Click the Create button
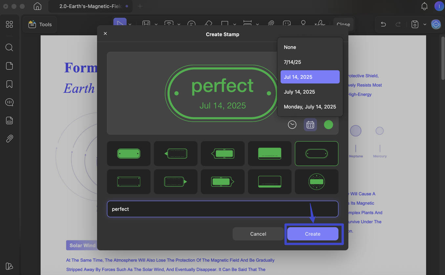445x275 pixels. [312, 234]
